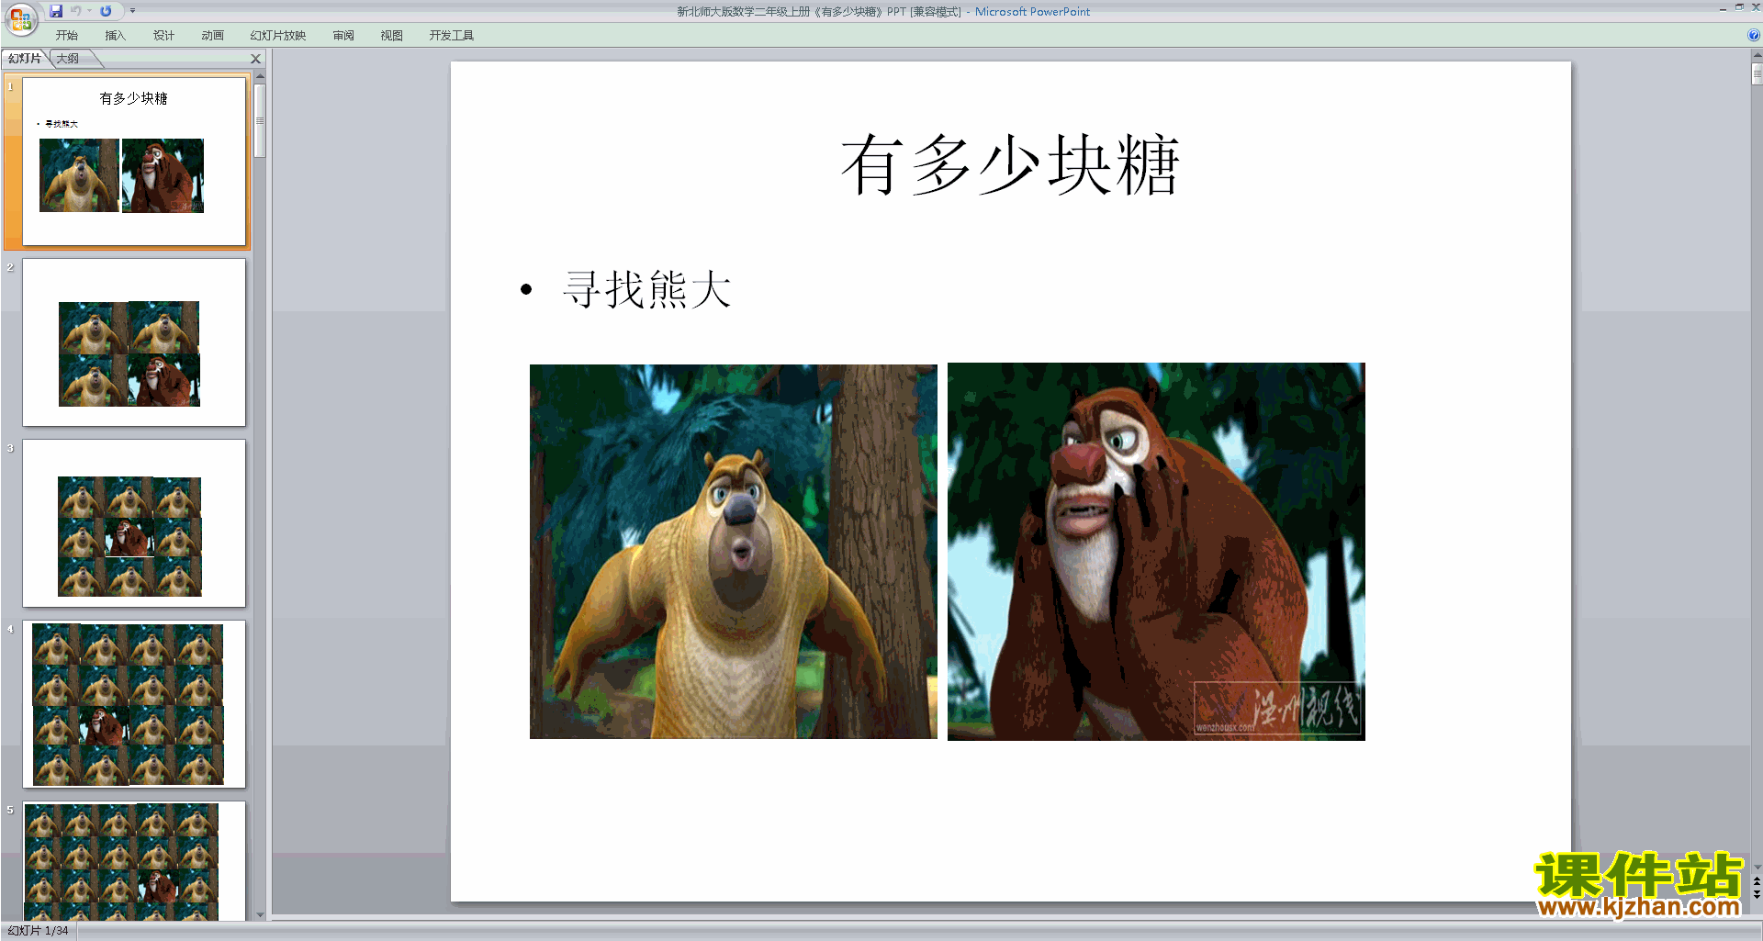The width and height of the screenshot is (1763, 941).
Task: Click the blue Help question mark icon
Action: 1753,35
